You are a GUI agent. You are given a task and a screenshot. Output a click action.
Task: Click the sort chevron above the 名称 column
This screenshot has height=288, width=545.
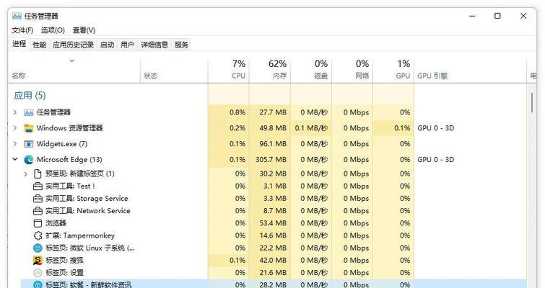pyautogui.click(x=72, y=61)
